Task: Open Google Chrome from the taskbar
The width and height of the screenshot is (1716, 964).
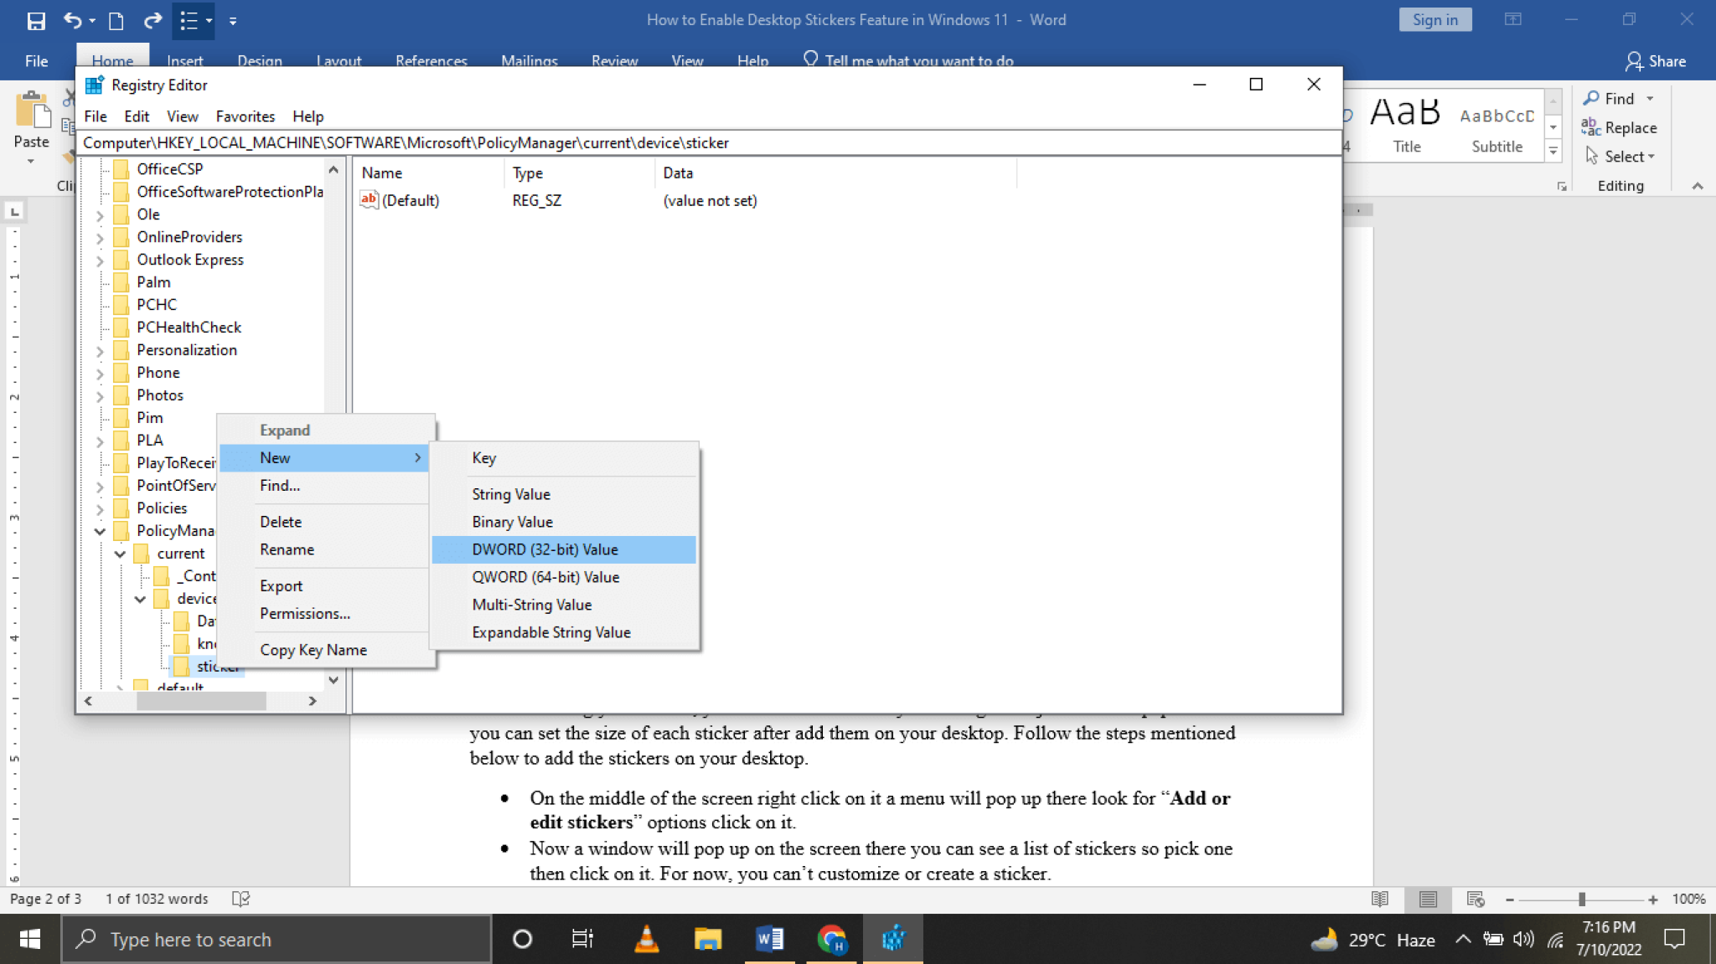Action: [x=832, y=939]
